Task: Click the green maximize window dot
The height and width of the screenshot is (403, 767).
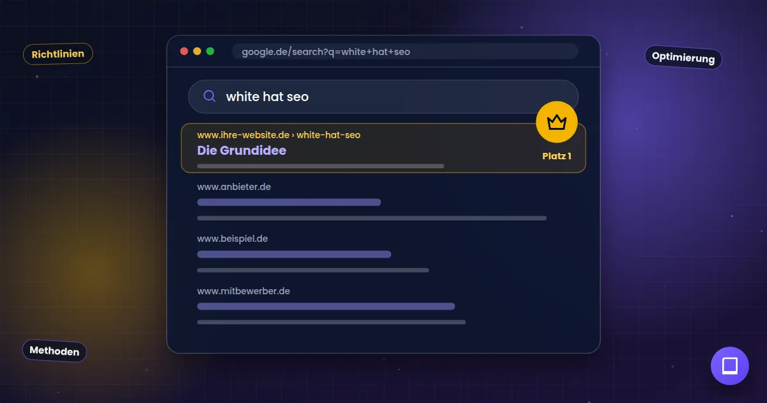Action: (210, 51)
